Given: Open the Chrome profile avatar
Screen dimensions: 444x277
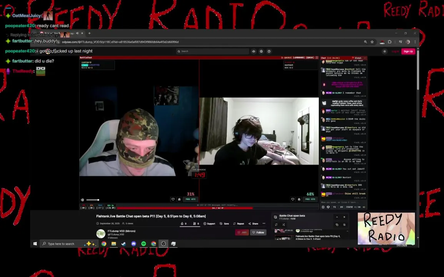Looking at the screenshot, I should (x=408, y=42).
